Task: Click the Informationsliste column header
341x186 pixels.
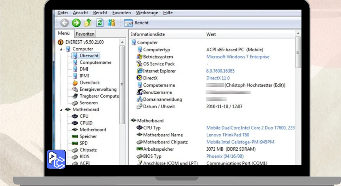Action: [x=148, y=35]
